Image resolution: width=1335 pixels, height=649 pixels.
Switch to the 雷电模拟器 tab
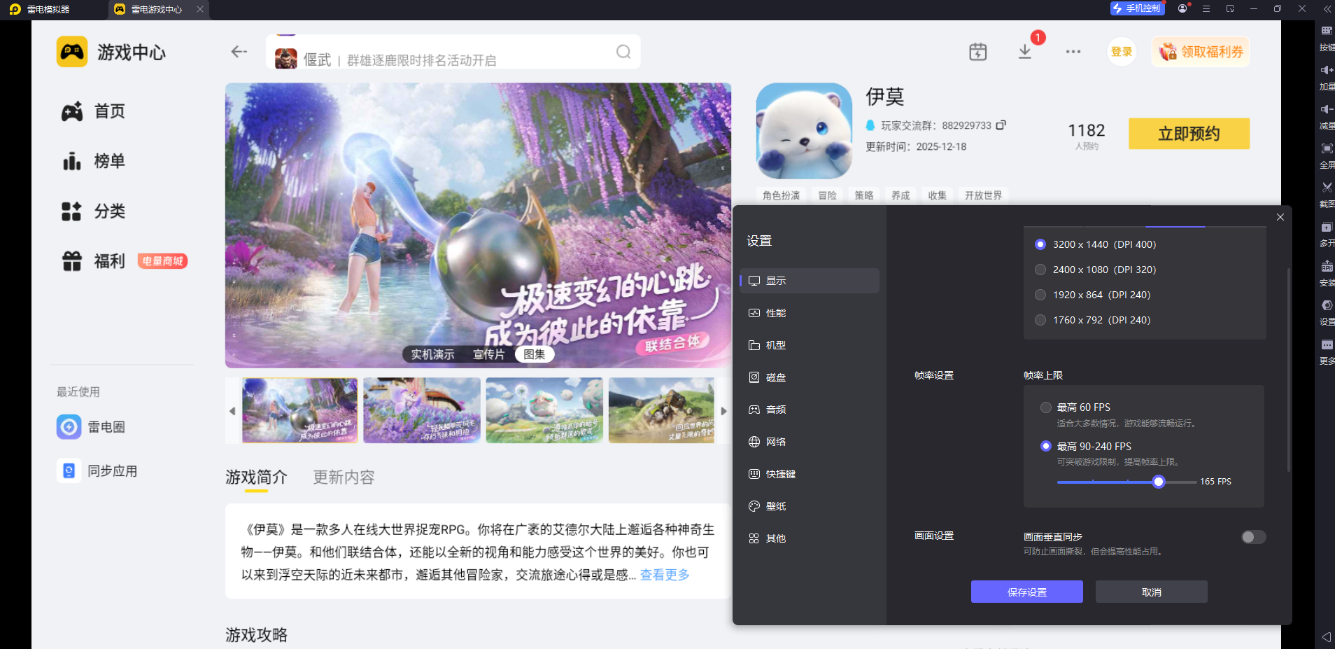[x=49, y=9]
